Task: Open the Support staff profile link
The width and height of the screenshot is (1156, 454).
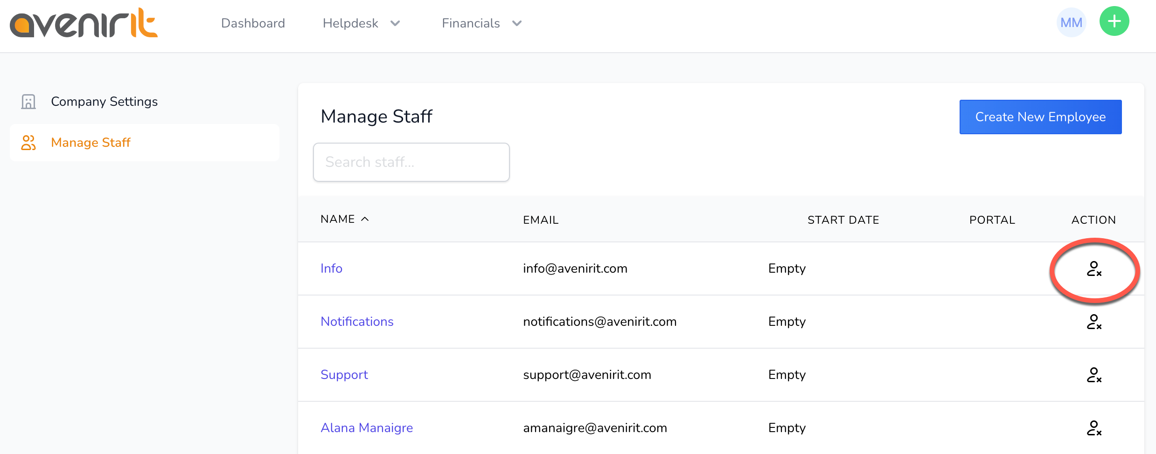Action: tap(344, 375)
